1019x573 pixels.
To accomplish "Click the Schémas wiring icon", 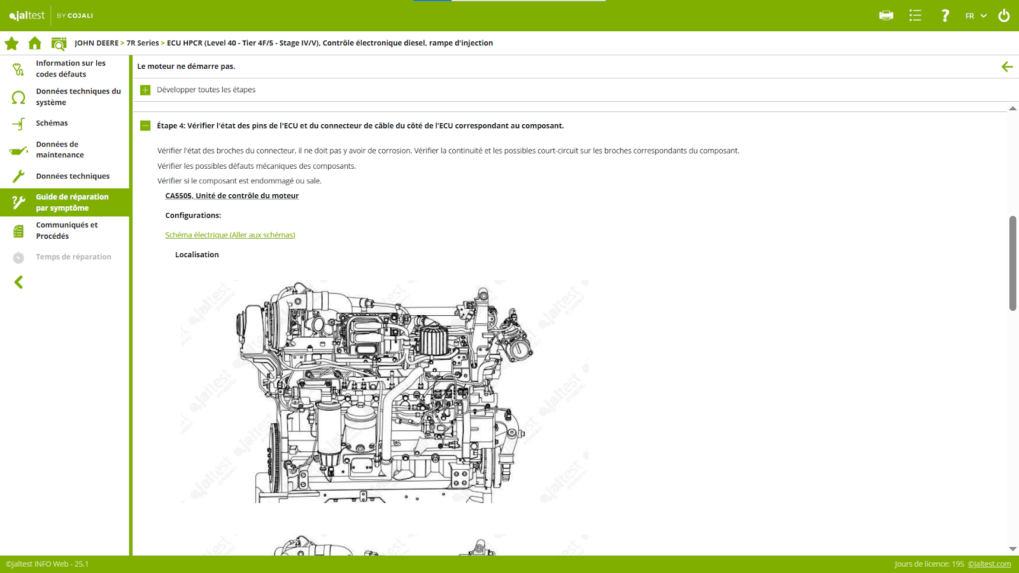I will (18, 124).
